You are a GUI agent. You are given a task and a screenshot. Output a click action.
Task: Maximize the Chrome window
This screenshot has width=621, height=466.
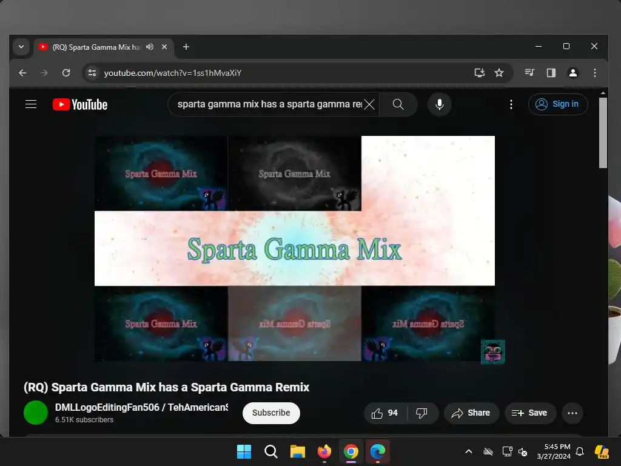[566, 46]
